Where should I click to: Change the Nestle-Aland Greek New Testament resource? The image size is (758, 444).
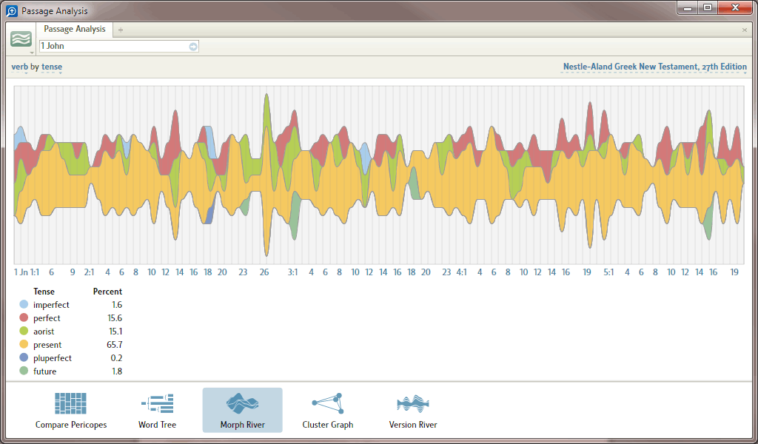click(654, 67)
